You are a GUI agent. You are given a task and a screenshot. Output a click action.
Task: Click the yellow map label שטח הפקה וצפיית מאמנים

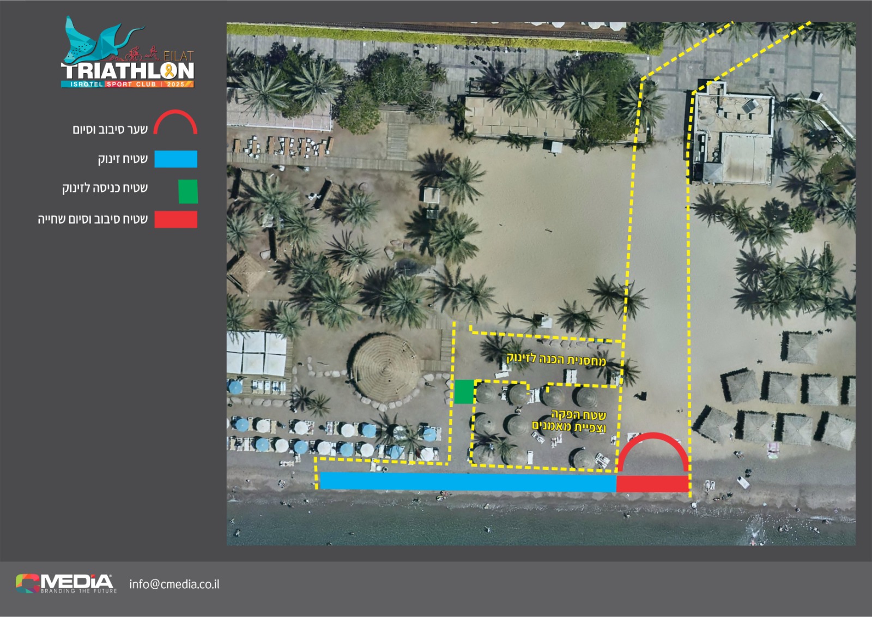coord(570,421)
